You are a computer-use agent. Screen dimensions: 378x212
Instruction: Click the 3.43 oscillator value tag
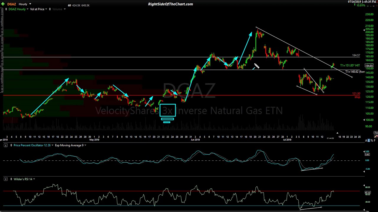(x=367, y=154)
